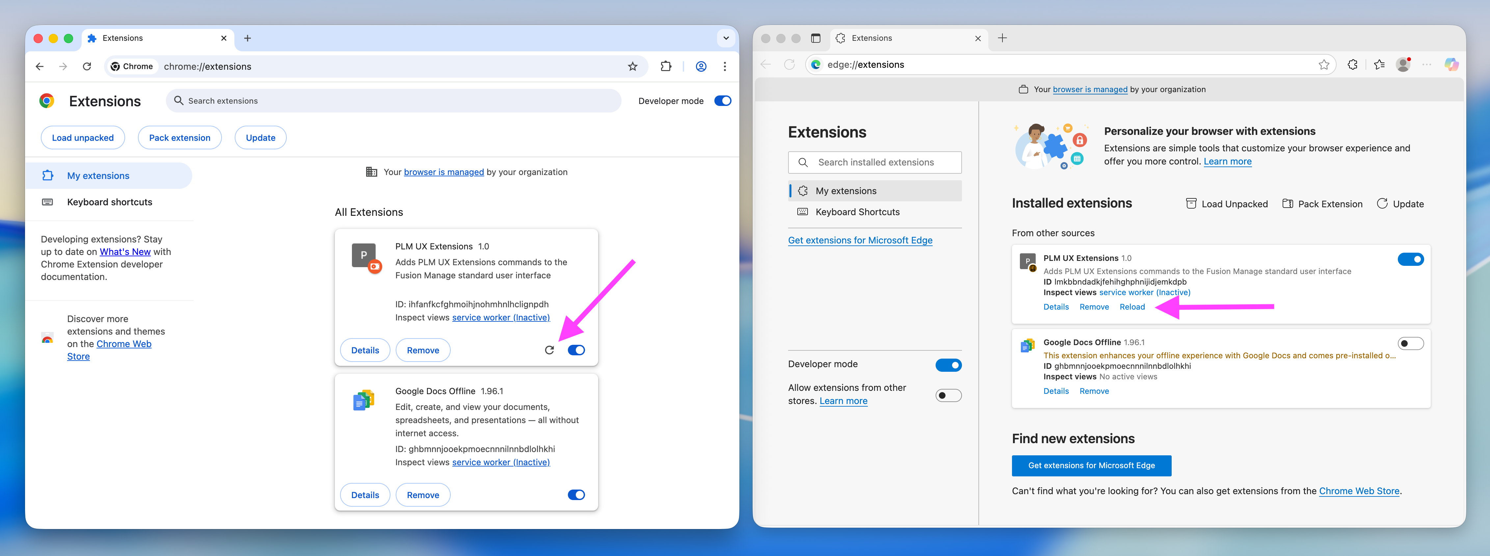
Task: Select Keyboard shortcuts in Chrome sidebar
Action: pos(109,202)
